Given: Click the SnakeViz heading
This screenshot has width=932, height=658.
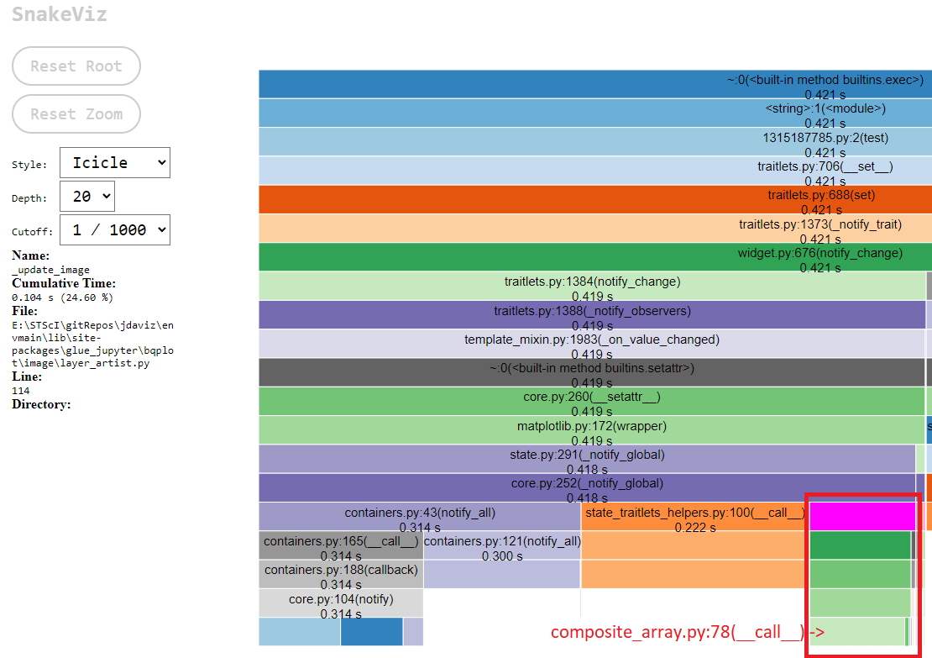Looking at the screenshot, I should (x=58, y=13).
